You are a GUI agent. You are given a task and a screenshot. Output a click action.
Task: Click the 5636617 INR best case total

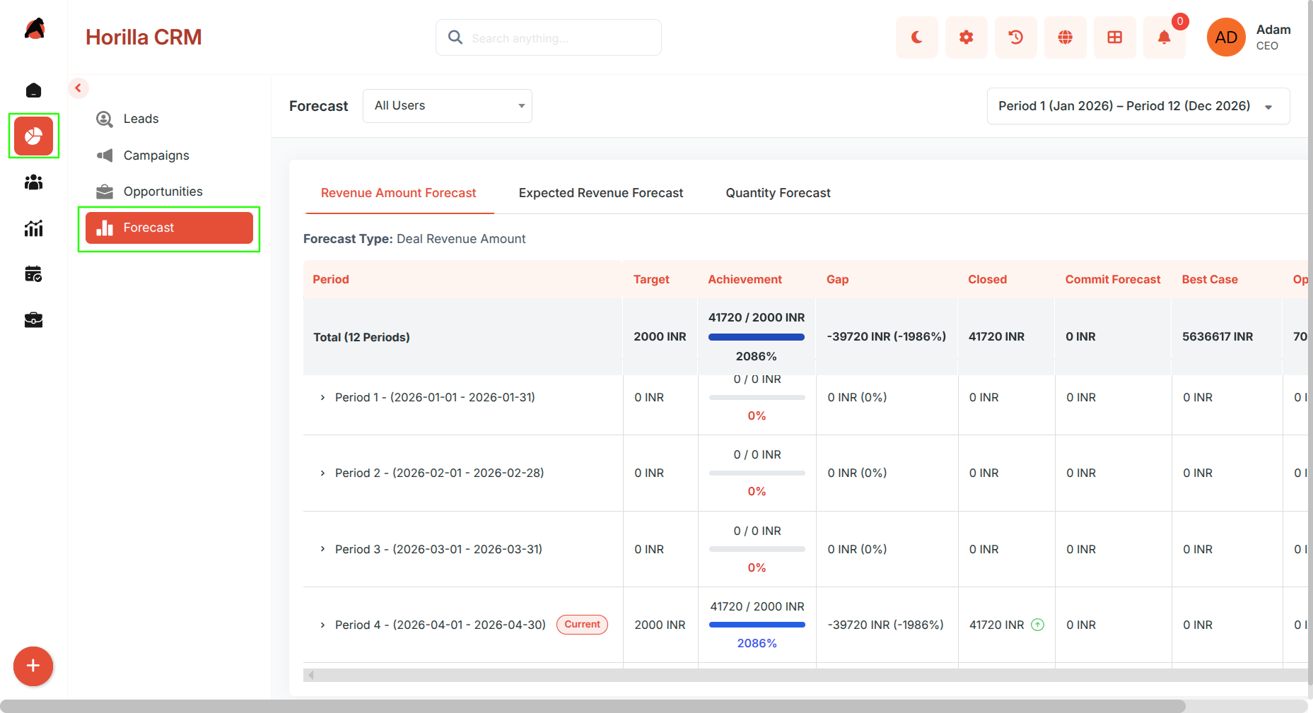click(1218, 337)
